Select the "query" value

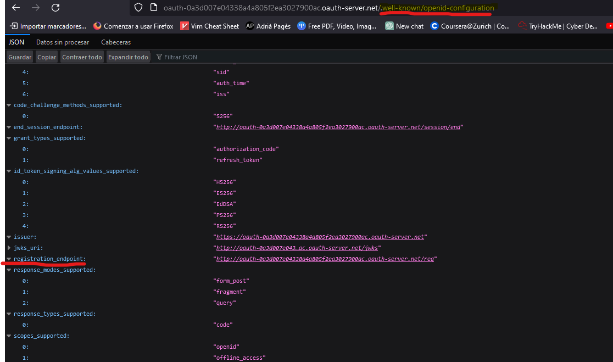[225, 303]
